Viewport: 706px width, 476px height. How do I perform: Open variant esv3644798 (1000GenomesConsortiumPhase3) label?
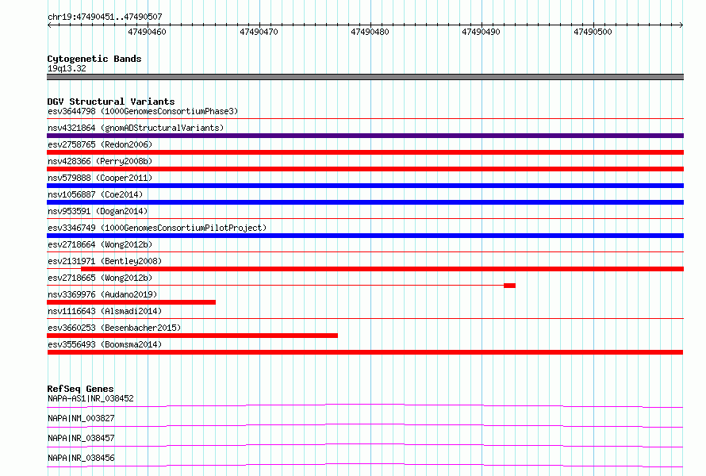(143, 111)
